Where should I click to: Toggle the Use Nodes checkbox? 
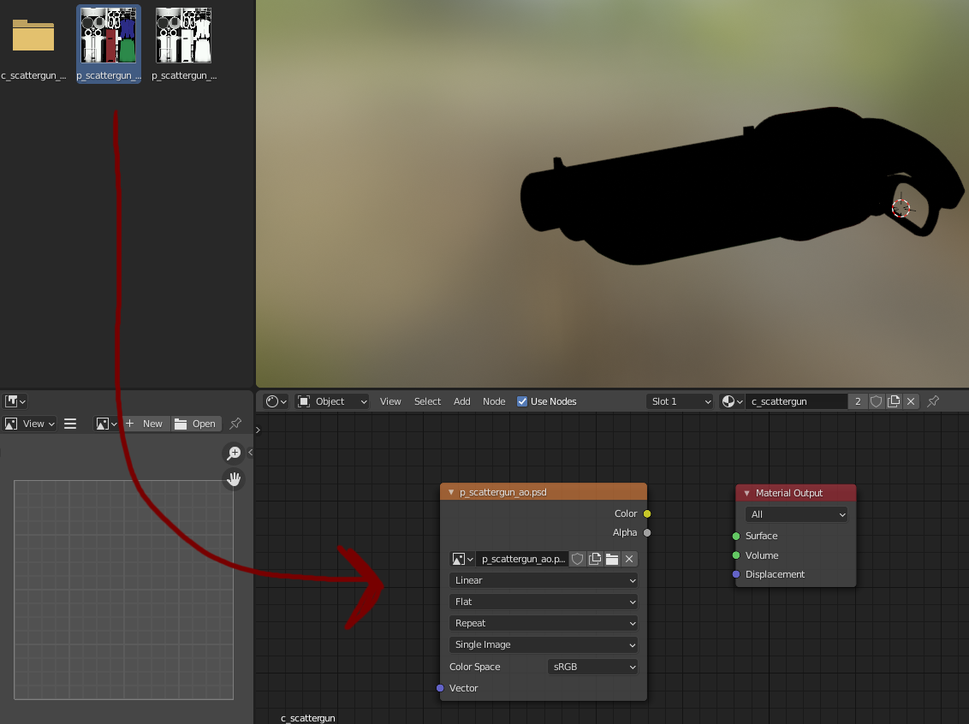522,401
